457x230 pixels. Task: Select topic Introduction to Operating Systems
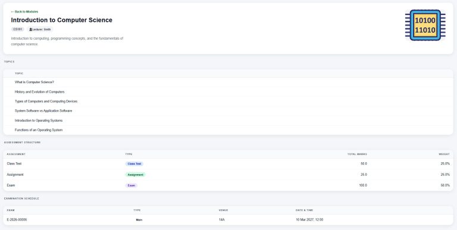click(x=39, y=121)
